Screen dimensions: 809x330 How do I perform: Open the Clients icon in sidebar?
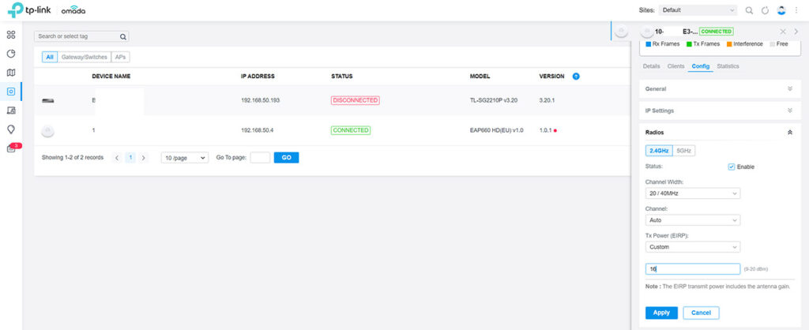click(11, 111)
